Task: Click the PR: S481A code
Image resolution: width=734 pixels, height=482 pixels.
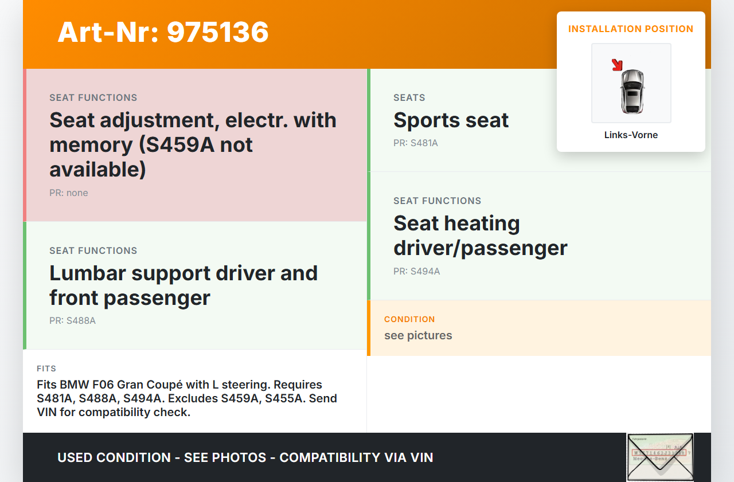Action: (x=415, y=143)
